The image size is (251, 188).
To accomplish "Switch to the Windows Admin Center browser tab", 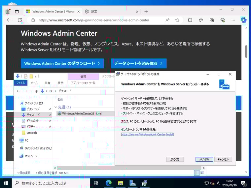I will pyautogui.click(x=53, y=12).
